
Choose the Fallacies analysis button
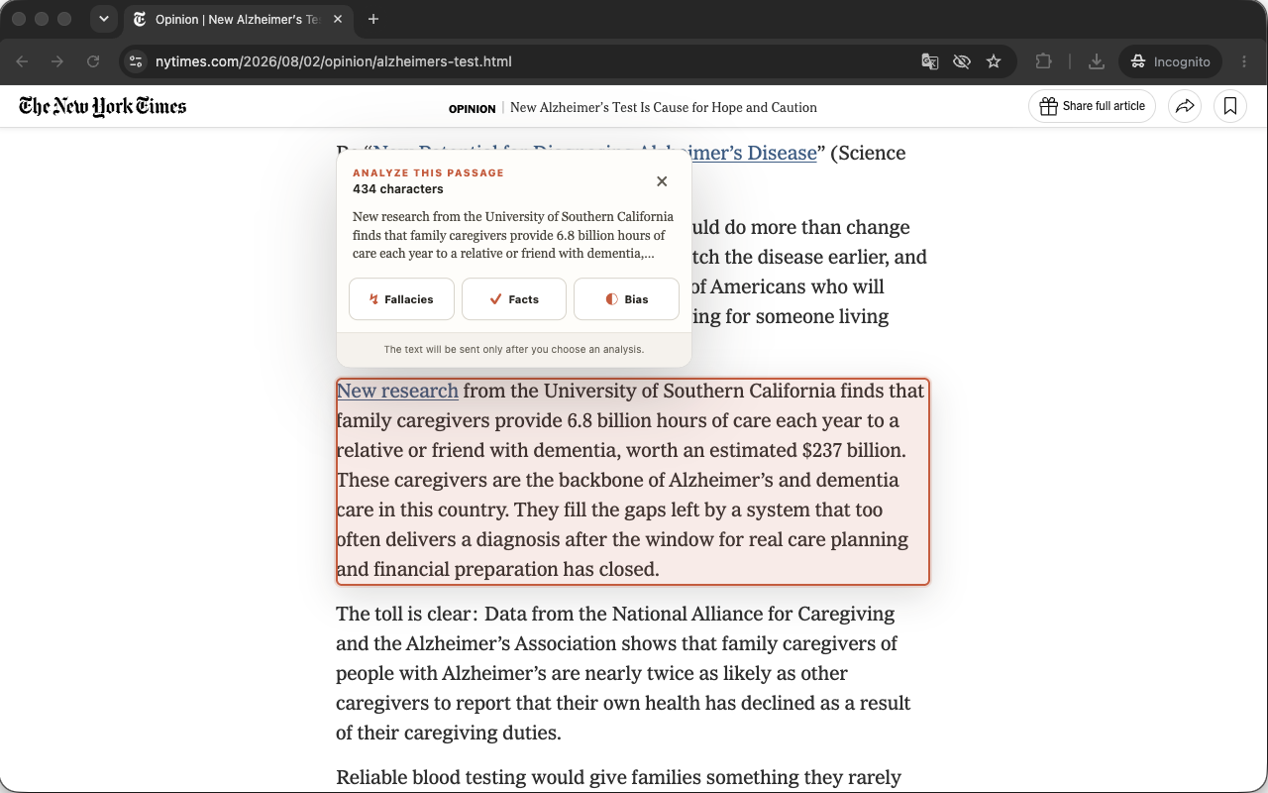401,299
